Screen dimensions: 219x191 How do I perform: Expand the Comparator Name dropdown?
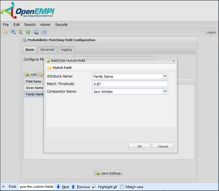(165, 91)
